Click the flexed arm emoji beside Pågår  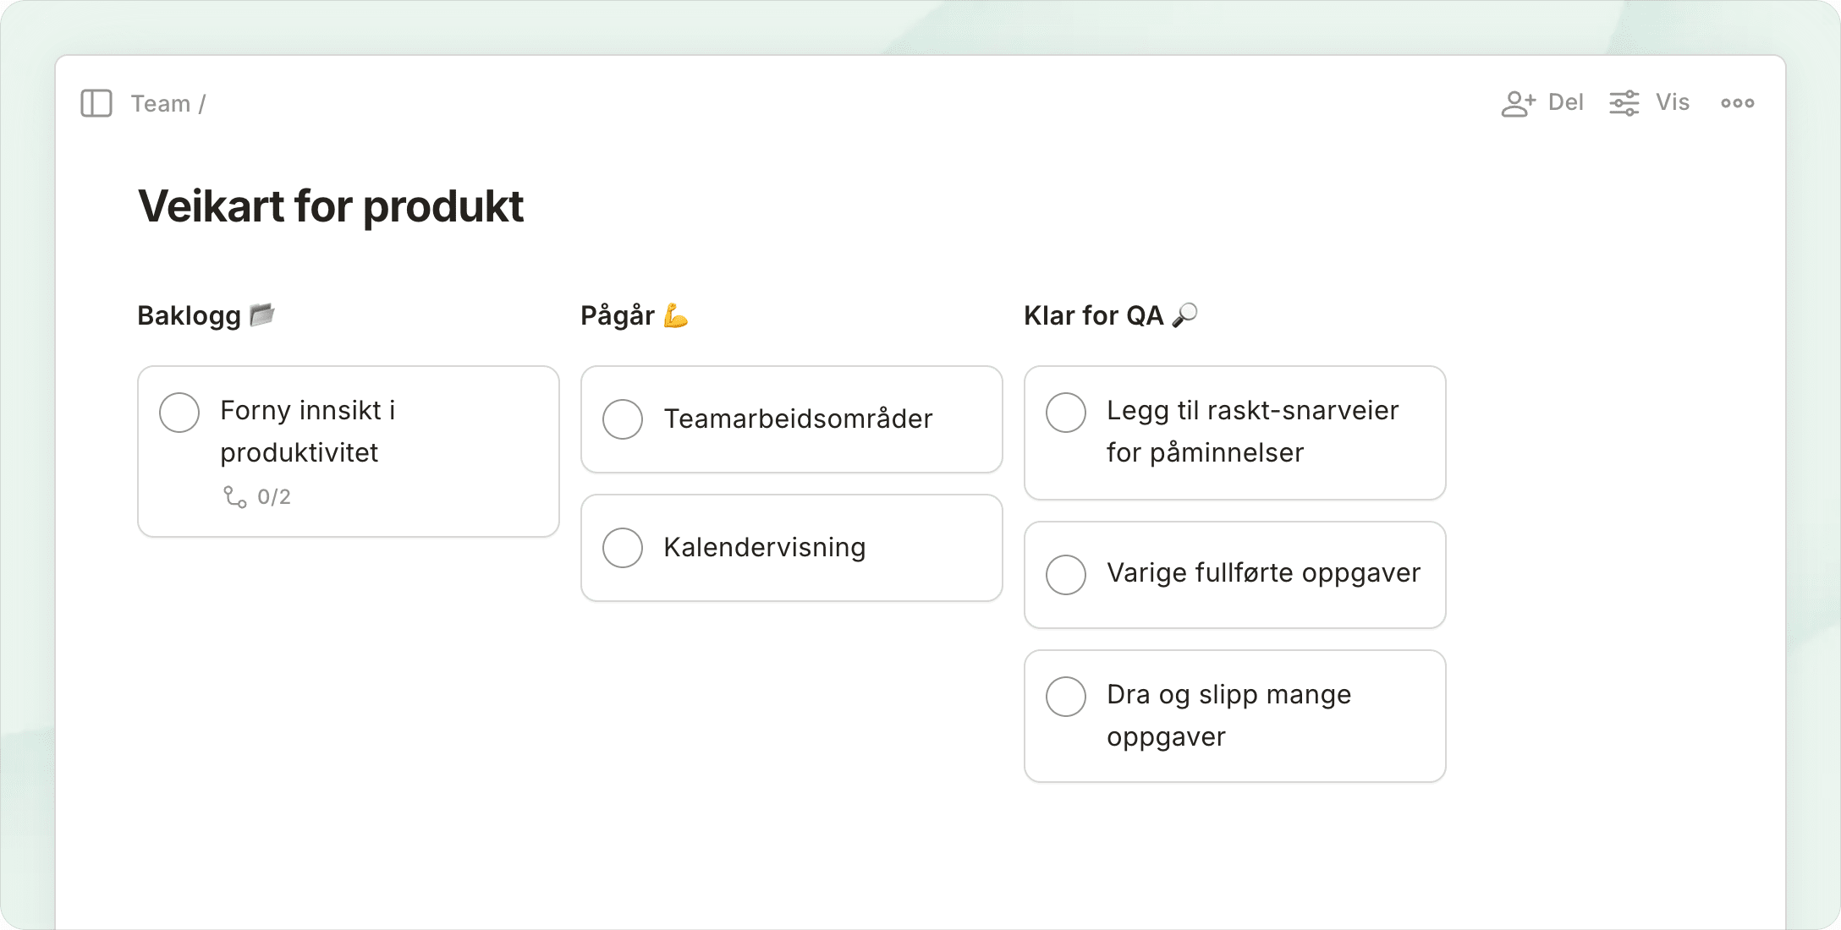coord(675,315)
